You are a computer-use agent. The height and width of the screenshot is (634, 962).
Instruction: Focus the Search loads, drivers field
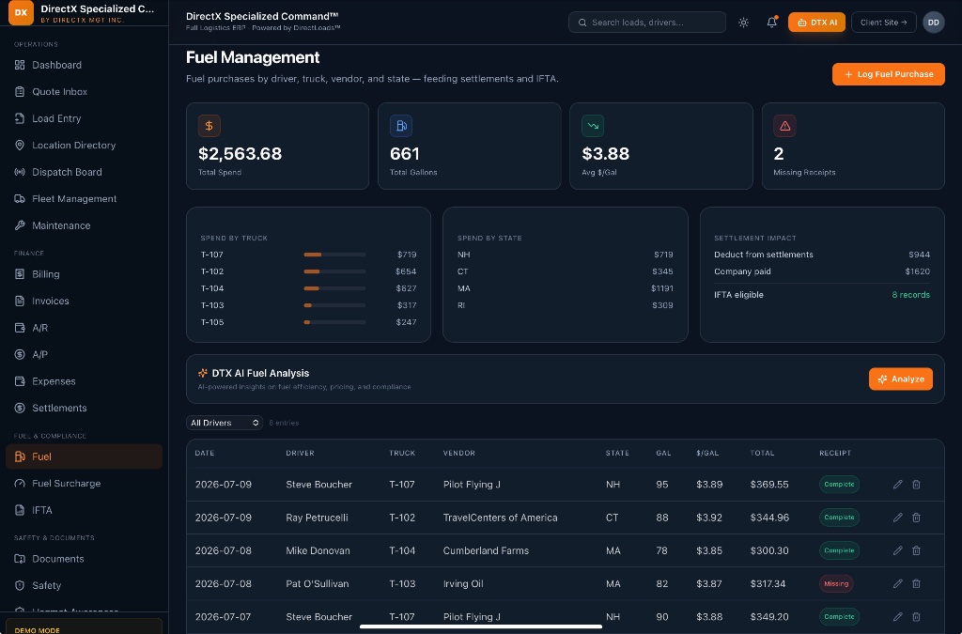647,23
